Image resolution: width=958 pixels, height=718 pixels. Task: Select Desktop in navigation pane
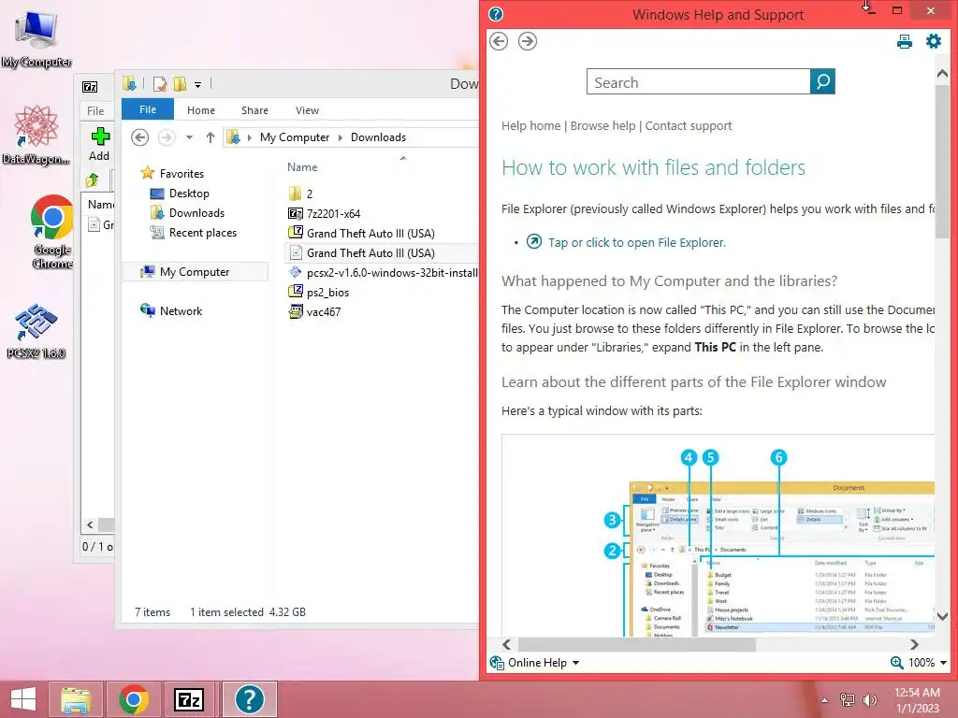189,193
